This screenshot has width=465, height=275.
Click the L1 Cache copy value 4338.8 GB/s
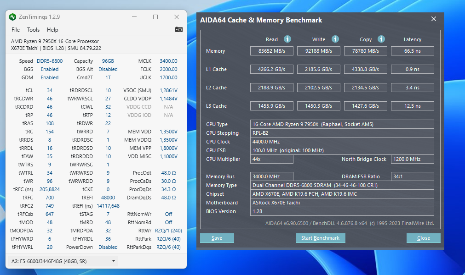point(365,69)
